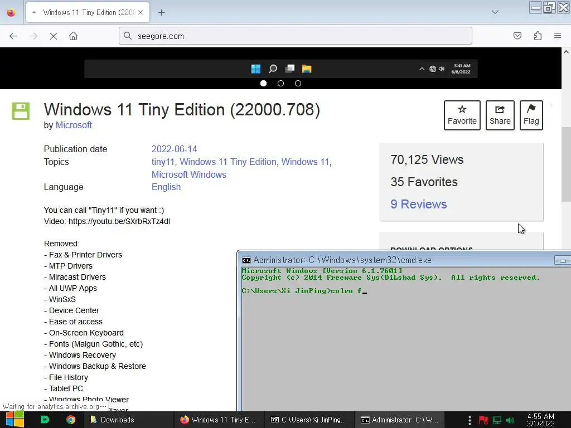The width and height of the screenshot is (571, 428).
Task: Click the 35 Favorites text
Action: pos(424,182)
